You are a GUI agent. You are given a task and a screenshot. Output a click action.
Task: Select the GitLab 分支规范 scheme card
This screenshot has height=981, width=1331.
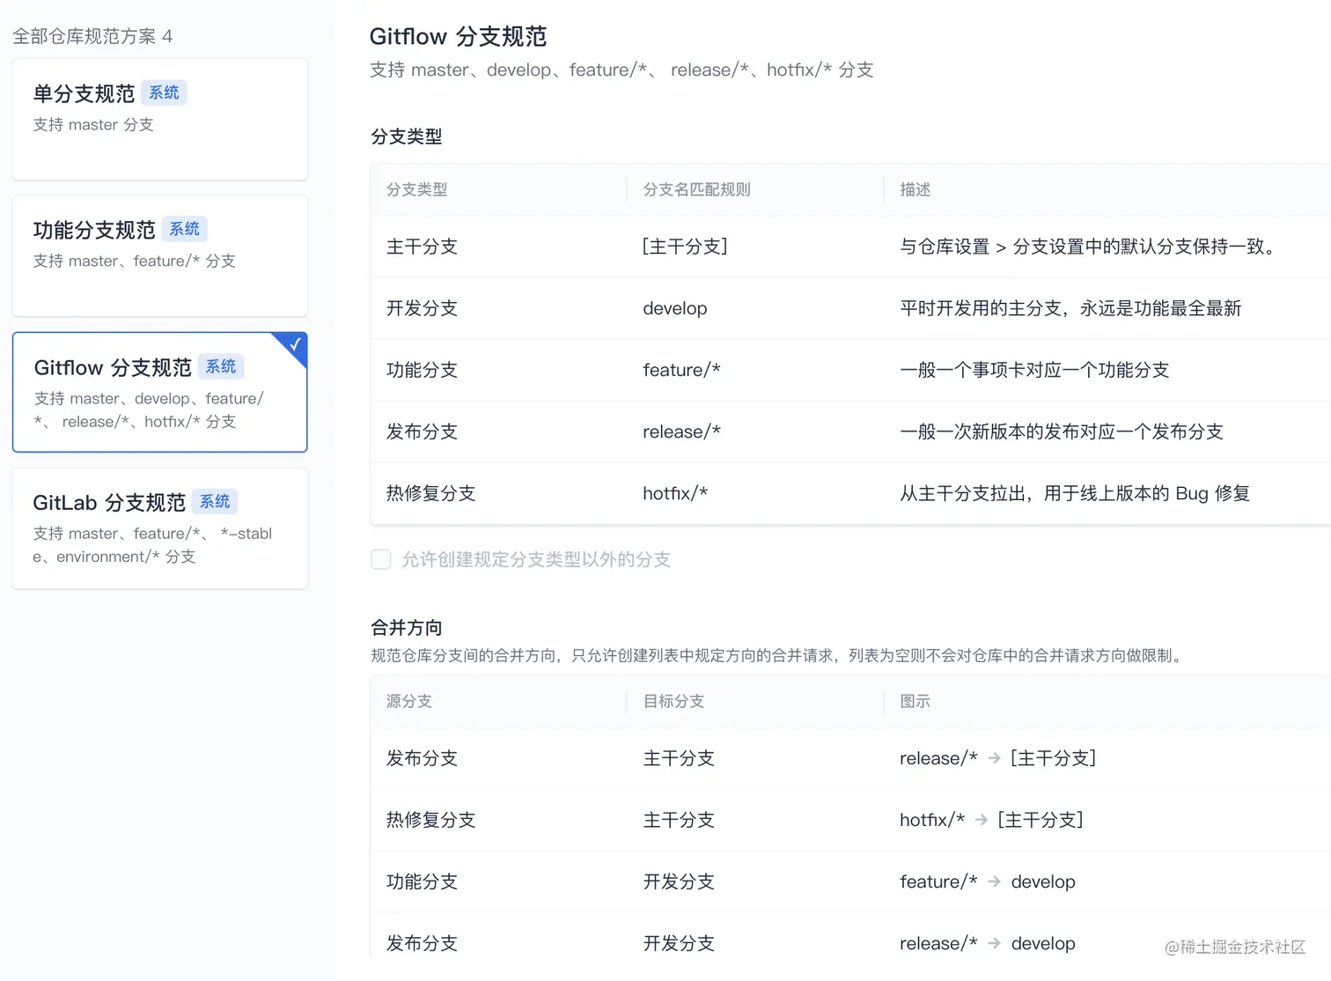point(160,528)
